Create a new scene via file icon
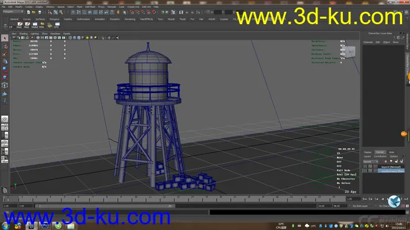This screenshot has height=230, width=410. [x=28, y=12]
